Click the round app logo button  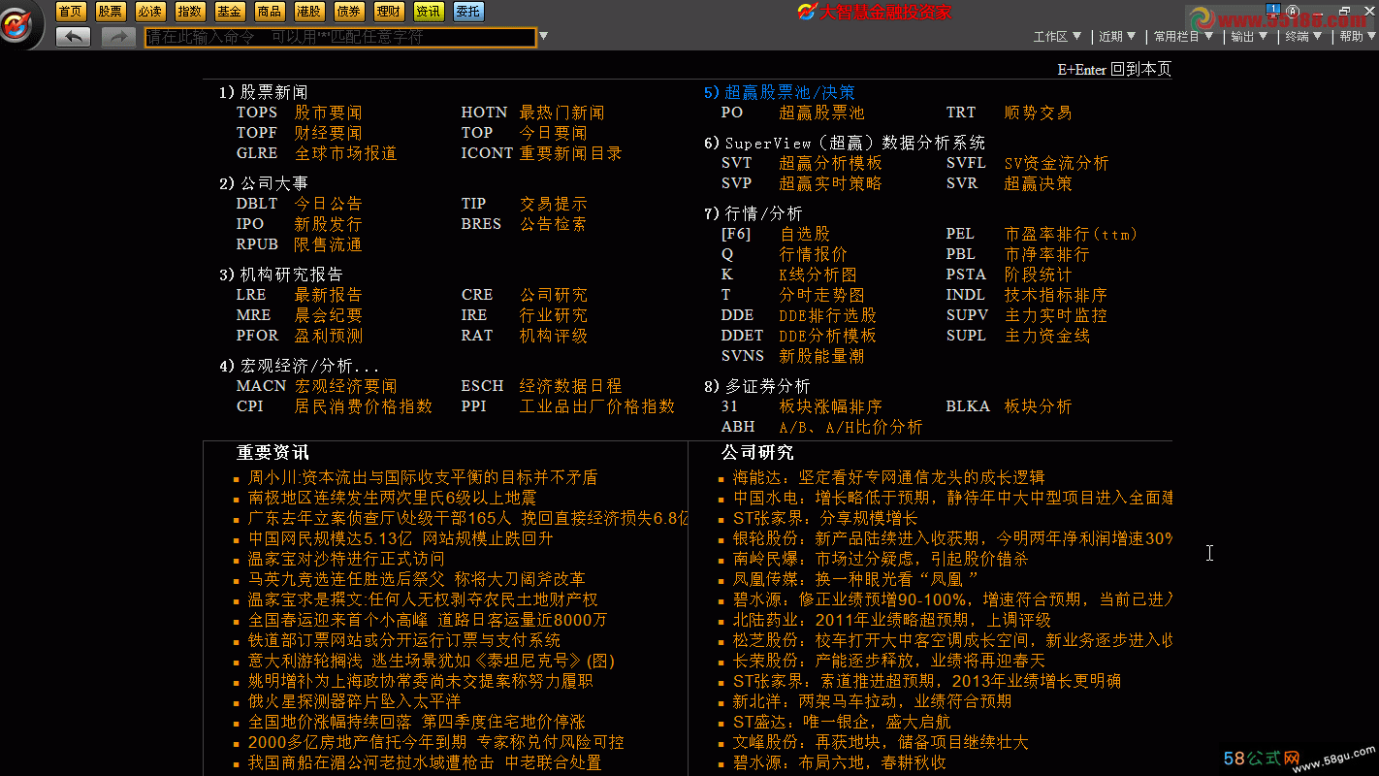pos(18,24)
